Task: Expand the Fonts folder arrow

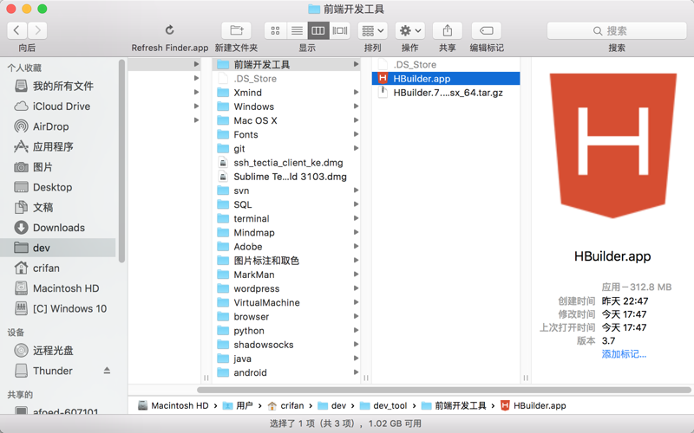Action: point(356,134)
